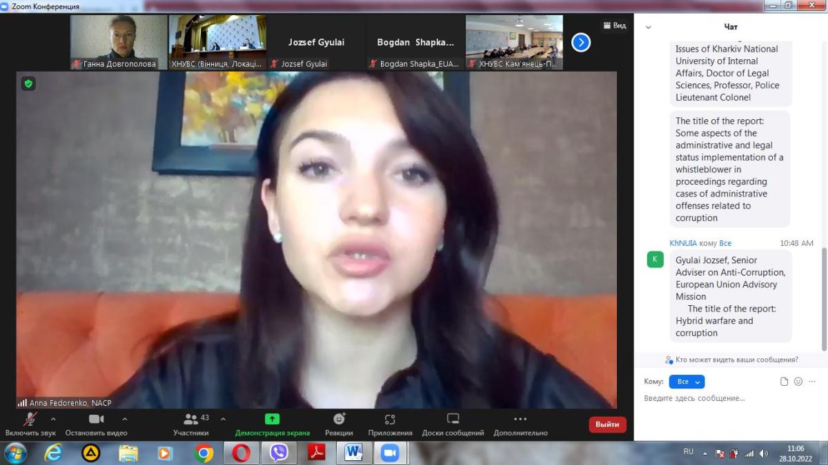
Task: Click Anna Fedorenko, NACP name label
Action: coord(70,403)
